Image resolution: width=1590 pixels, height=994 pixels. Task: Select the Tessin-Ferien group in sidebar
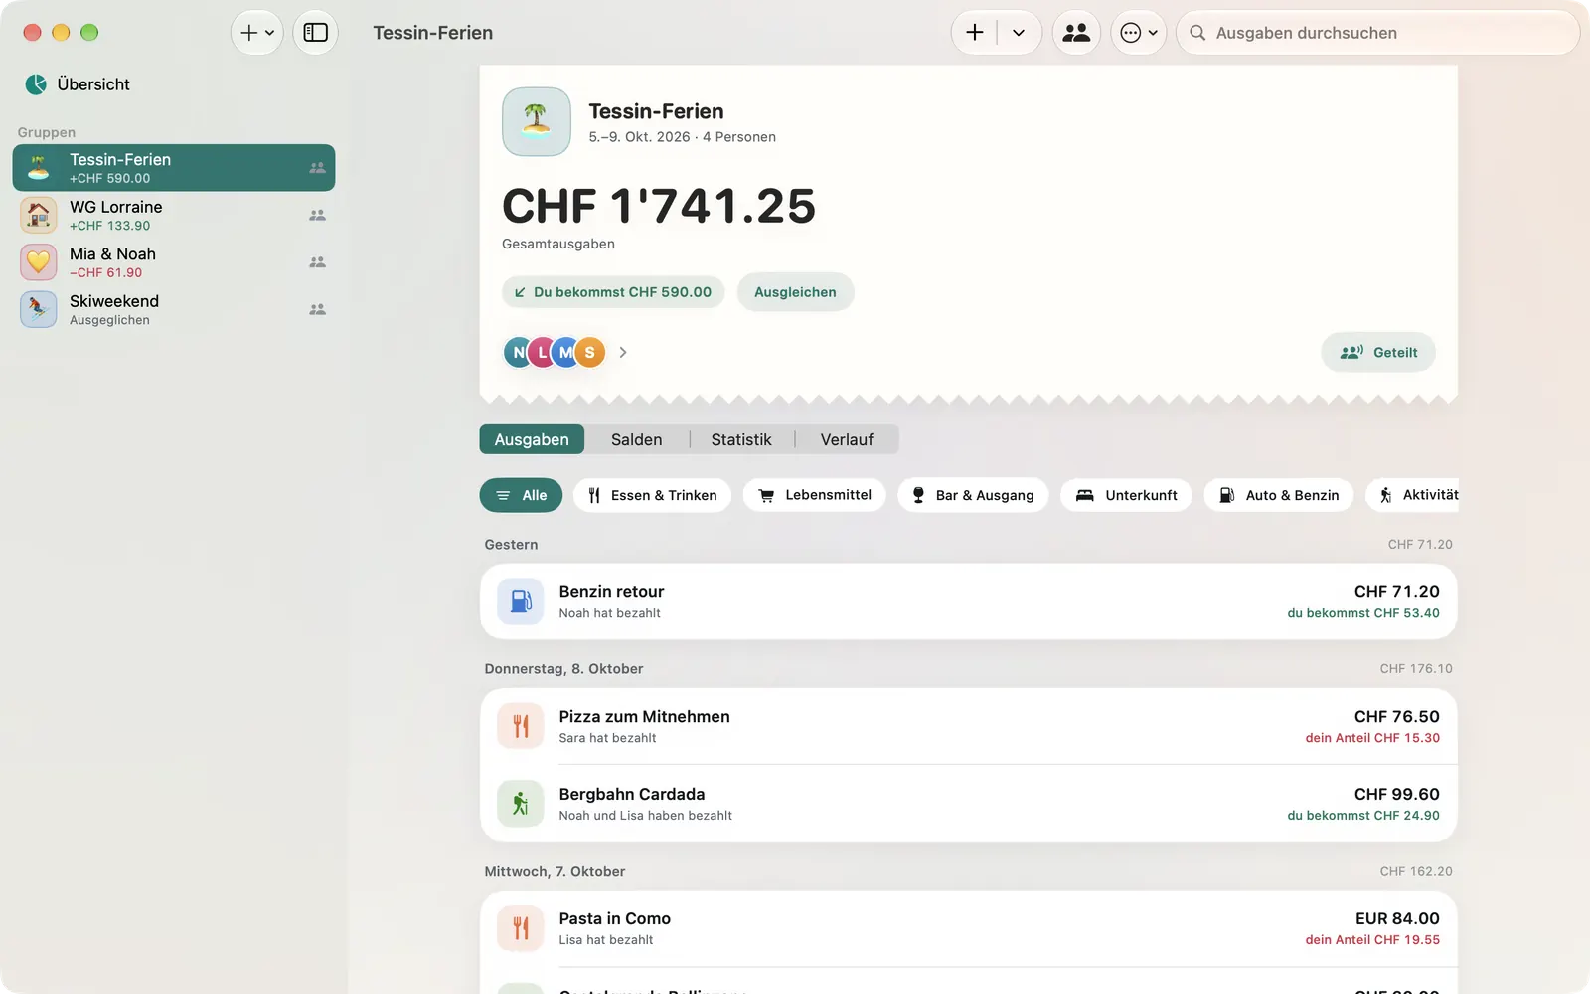(x=174, y=168)
